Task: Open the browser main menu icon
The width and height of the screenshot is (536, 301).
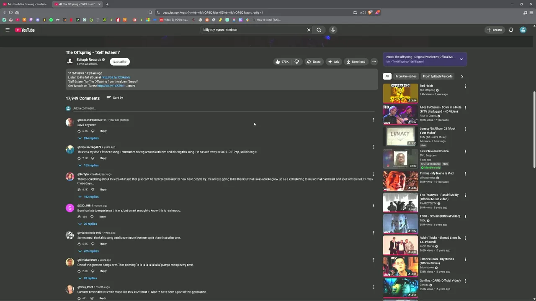Action: (x=531, y=13)
